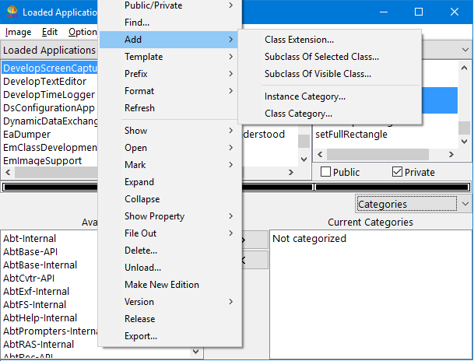The height and width of the screenshot is (361, 474).
Task: Enable the Public checkbox
Action: click(325, 172)
